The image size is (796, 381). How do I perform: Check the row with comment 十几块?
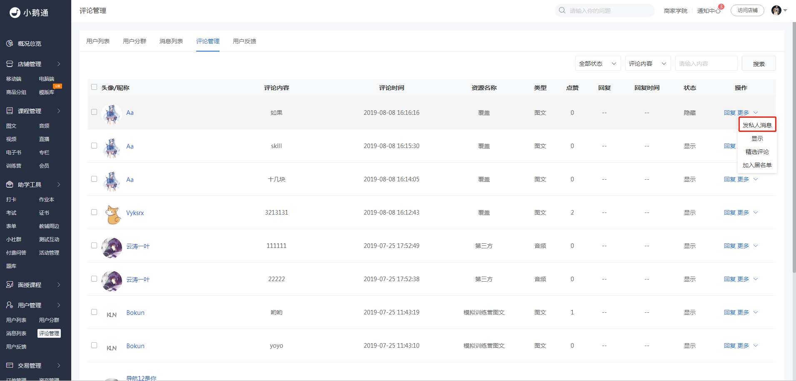pos(94,179)
